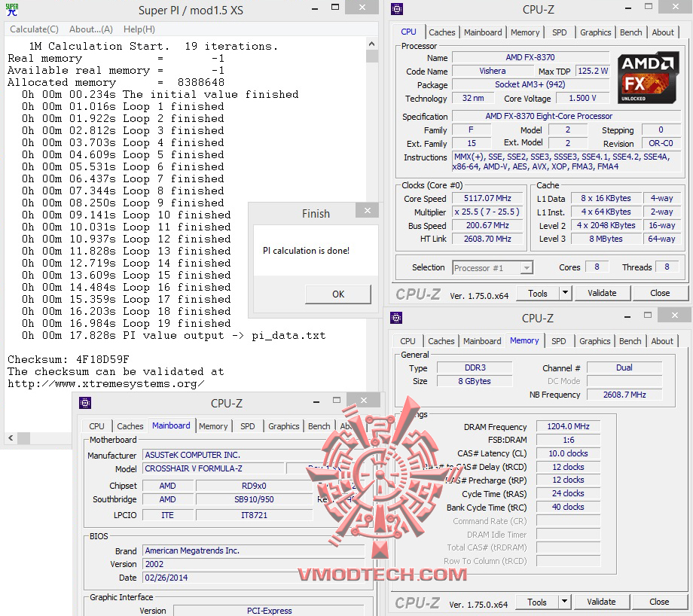Click the xtremesystems.org URL text
This screenshot has width=693, height=616.
click(x=106, y=383)
